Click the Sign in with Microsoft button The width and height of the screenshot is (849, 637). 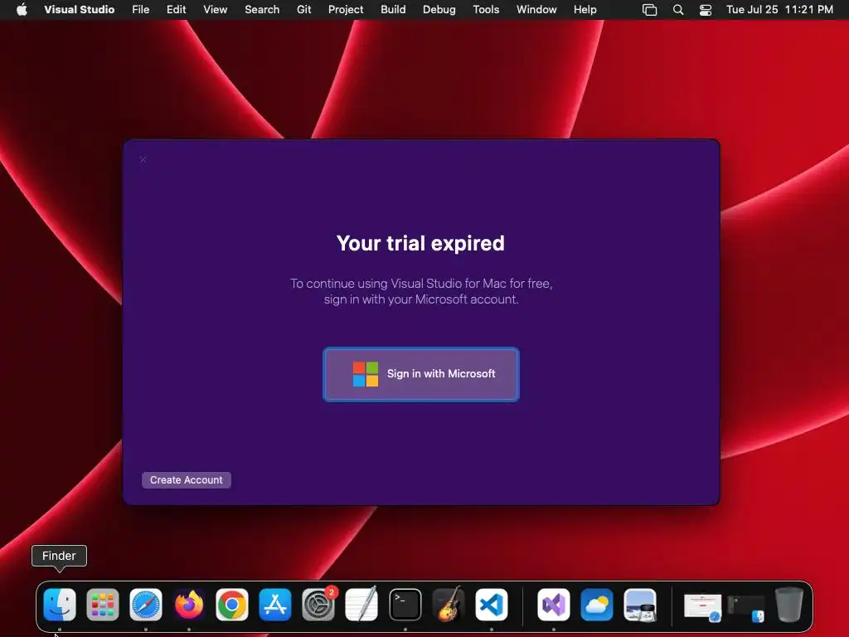[421, 374]
